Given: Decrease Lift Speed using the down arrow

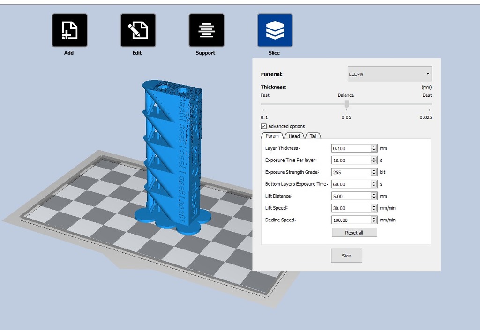Looking at the screenshot, I should tap(374, 209).
